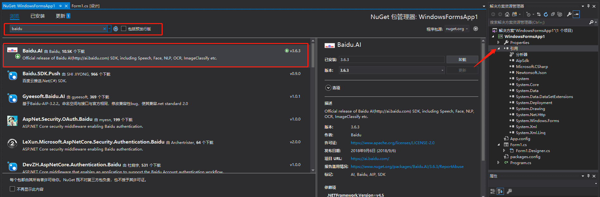Click Home icon in Solution Explorer toolbar

(x=507, y=14)
